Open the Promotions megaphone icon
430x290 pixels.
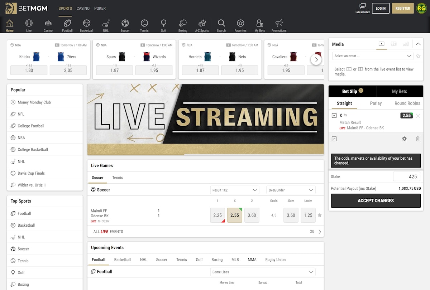(x=279, y=23)
